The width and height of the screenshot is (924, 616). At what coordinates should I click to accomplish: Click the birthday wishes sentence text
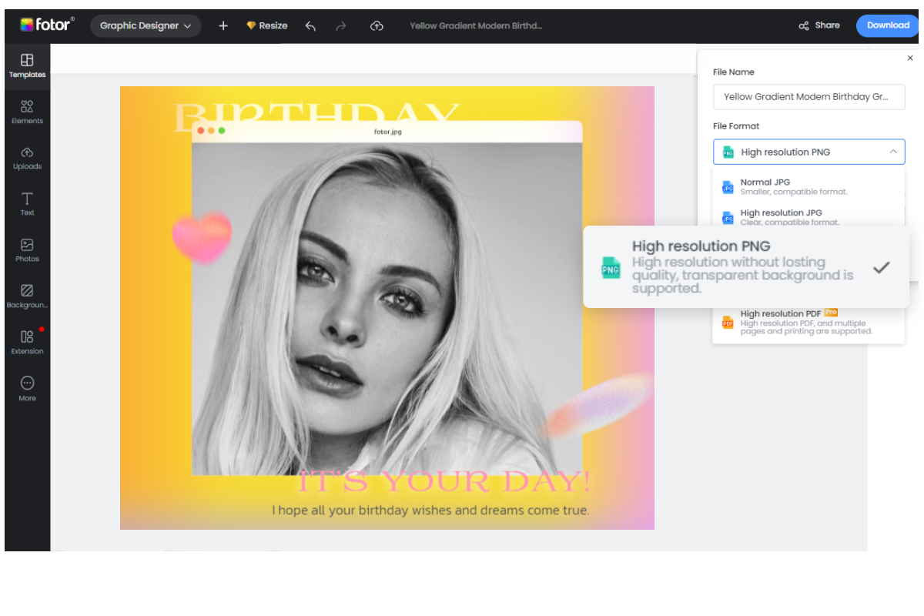coord(430,510)
